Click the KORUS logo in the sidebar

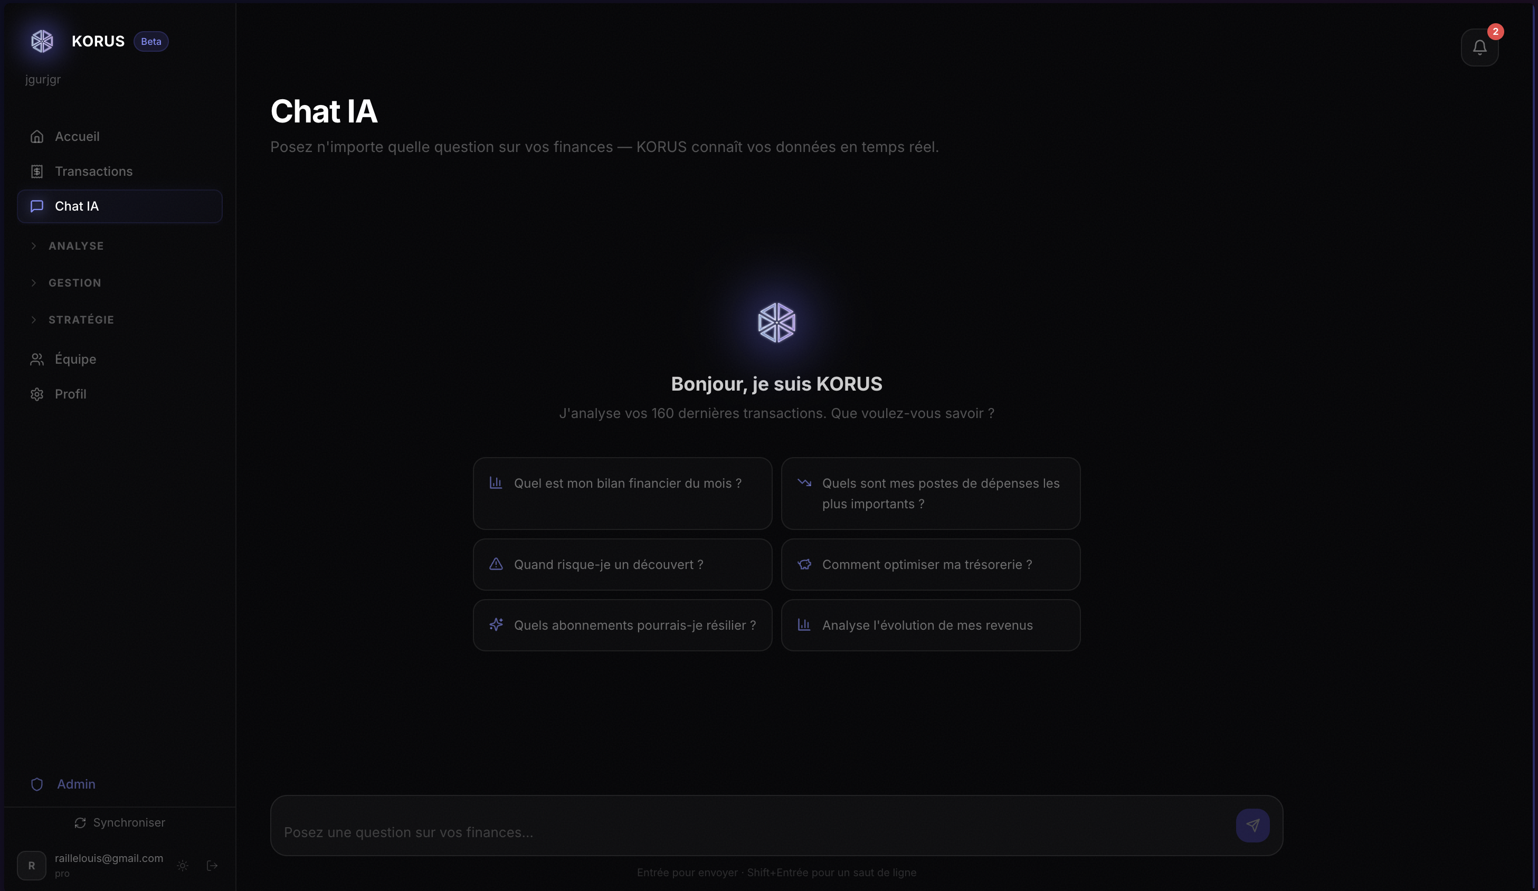tap(42, 41)
